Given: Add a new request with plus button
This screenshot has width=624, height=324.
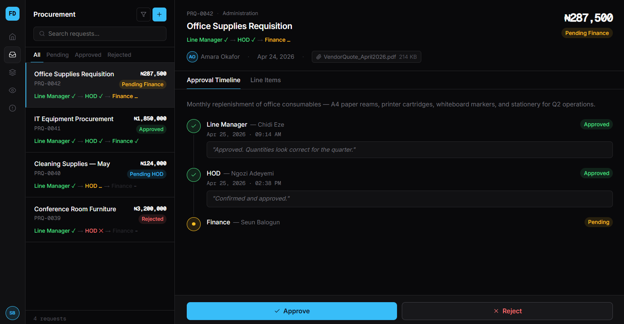Looking at the screenshot, I should tap(159, 14).
